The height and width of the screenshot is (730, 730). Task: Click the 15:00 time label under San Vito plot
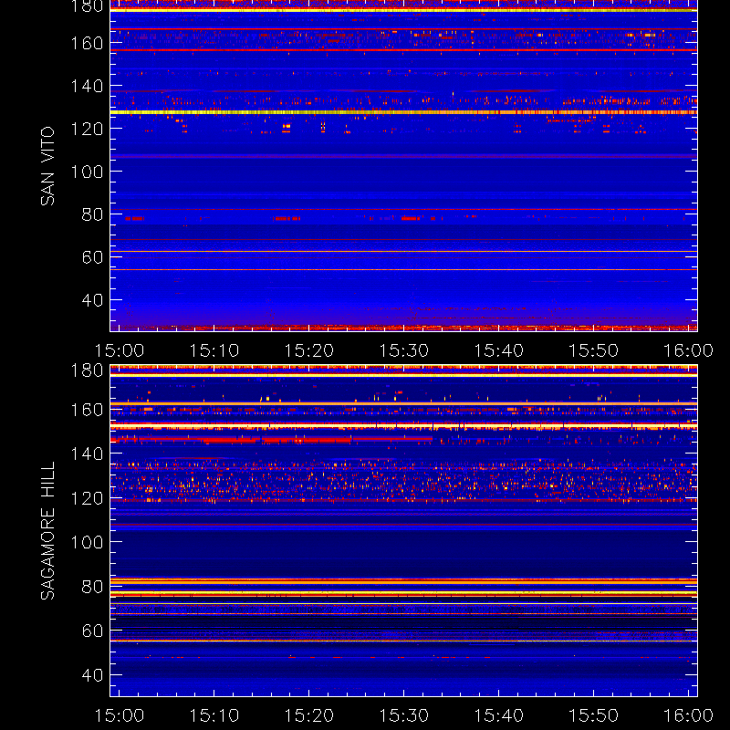[120, 350]
